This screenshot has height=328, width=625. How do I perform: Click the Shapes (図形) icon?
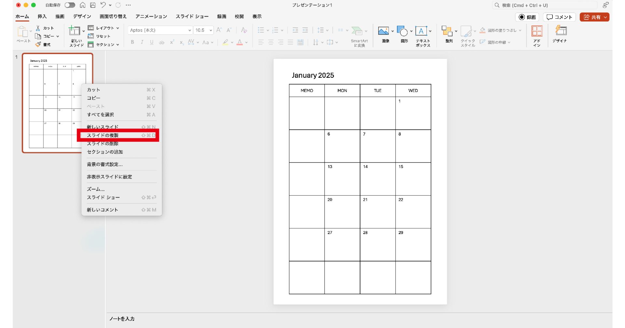(x=402, y=31)
